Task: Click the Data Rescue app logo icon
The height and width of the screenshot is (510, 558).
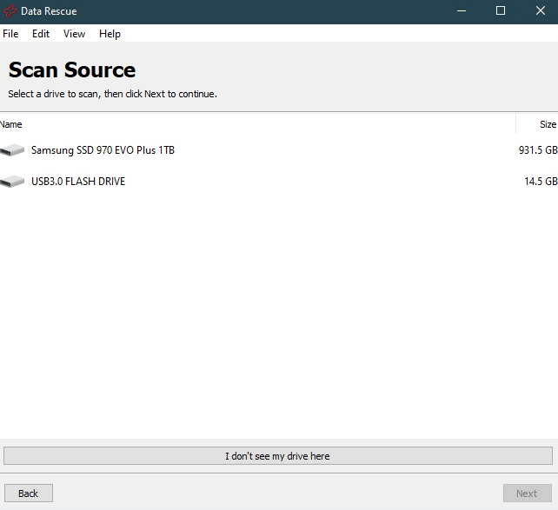Action: point(10,11)
